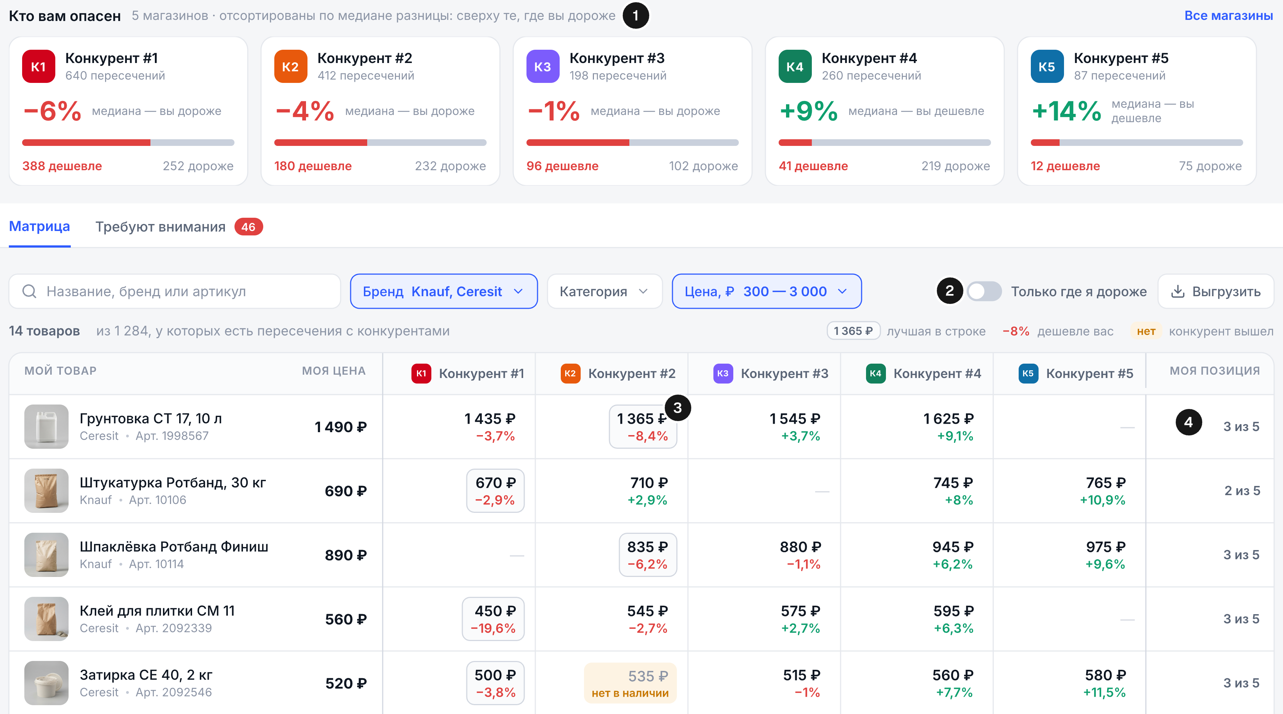Viewport: 1283px width, 714px height.
Task: Switch to the Матрица tab
Action: [x=39, y=227]
